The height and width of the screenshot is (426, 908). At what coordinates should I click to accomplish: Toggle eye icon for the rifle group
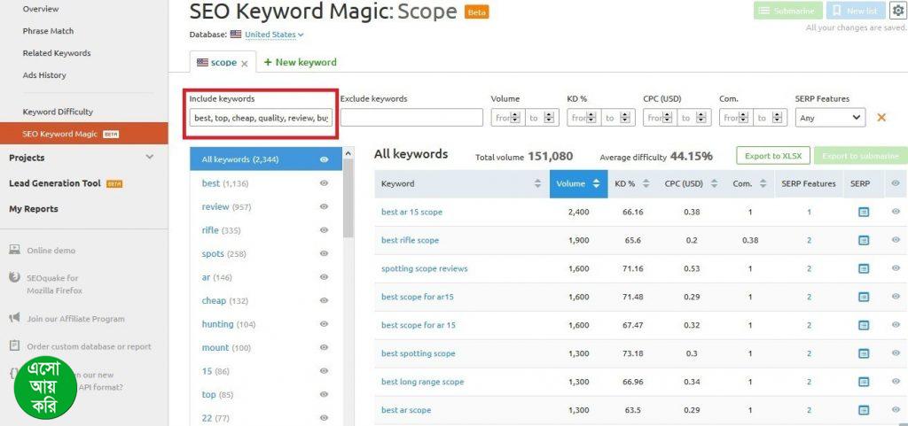click(324, 230)
